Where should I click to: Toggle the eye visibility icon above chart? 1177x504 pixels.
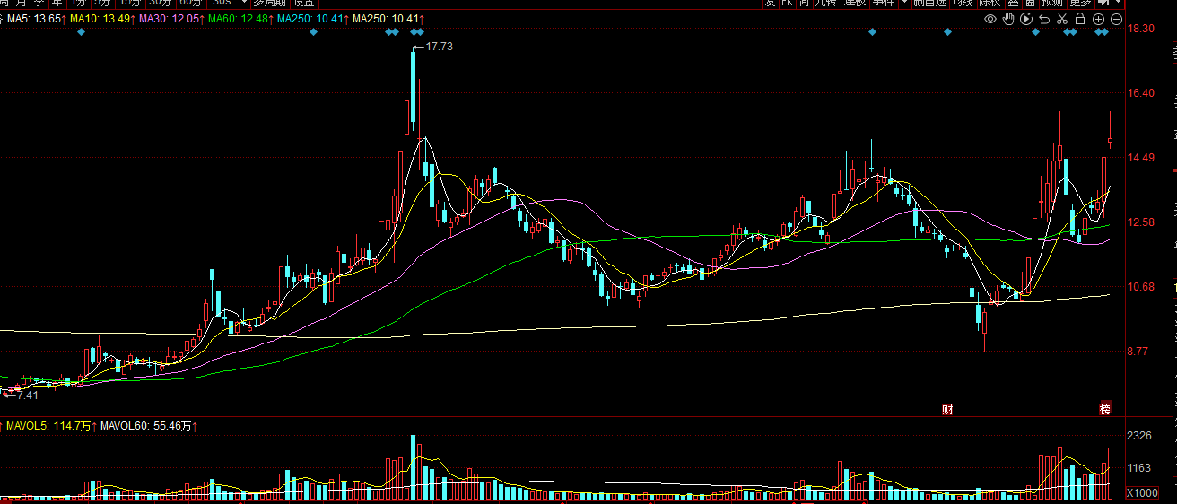(x=990, y=19)
